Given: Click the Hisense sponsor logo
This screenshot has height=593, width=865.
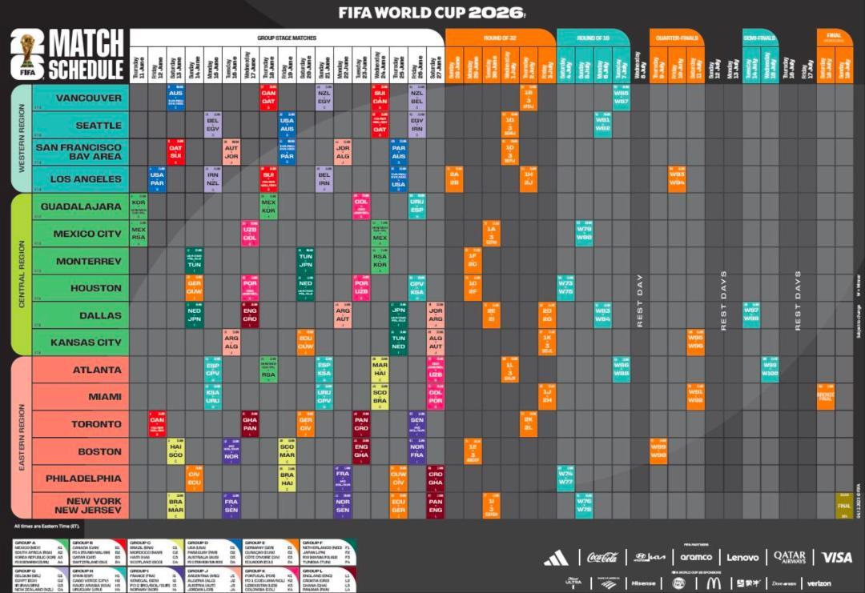Looking at the screenshot, I should tap(643, 583).
